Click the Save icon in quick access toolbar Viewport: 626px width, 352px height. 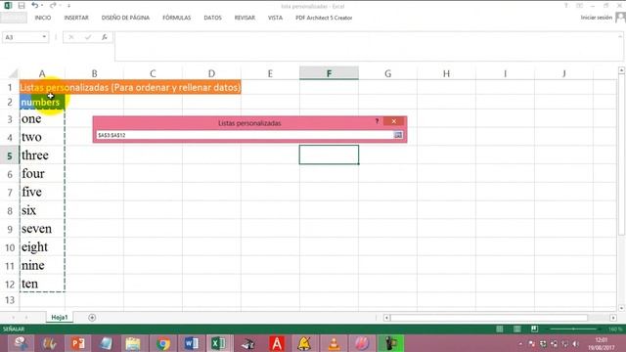pyautogui.click(x=22, y=6)
